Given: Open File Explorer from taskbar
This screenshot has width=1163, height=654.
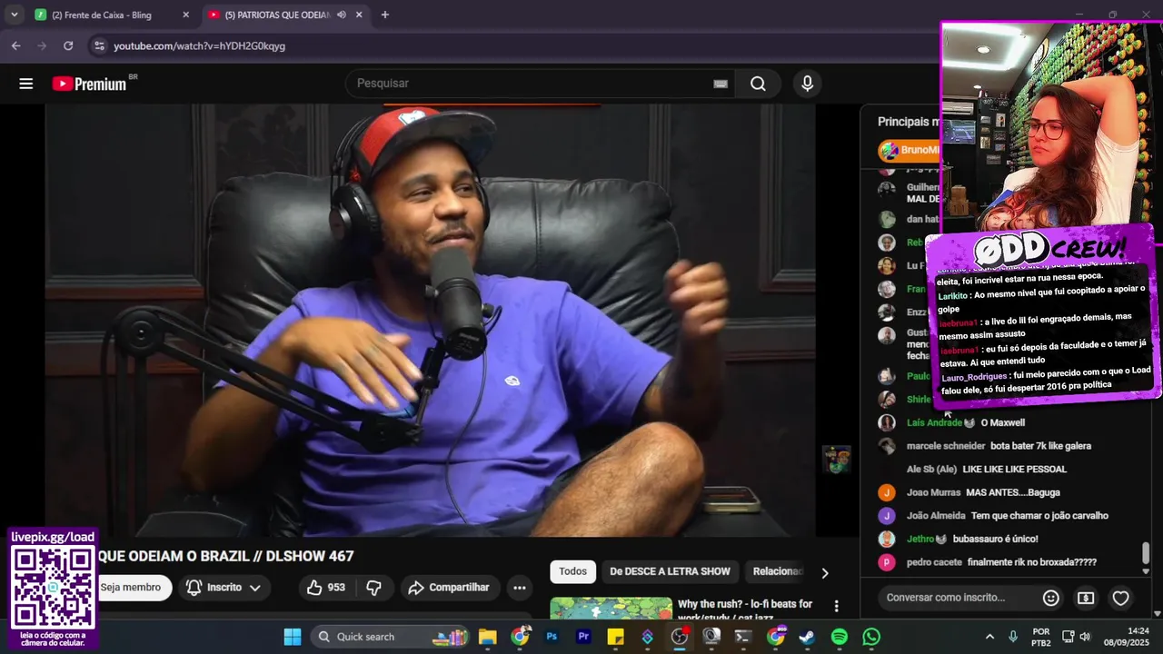Looking at the screenshot, I should 488,637.
